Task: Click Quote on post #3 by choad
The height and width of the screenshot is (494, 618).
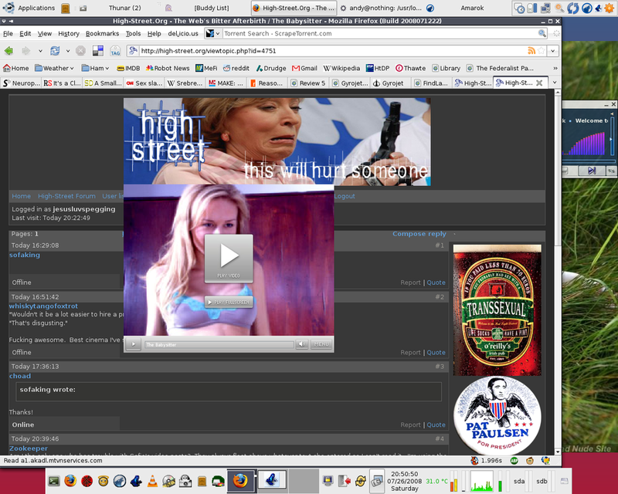Action: tap(436, 425)
